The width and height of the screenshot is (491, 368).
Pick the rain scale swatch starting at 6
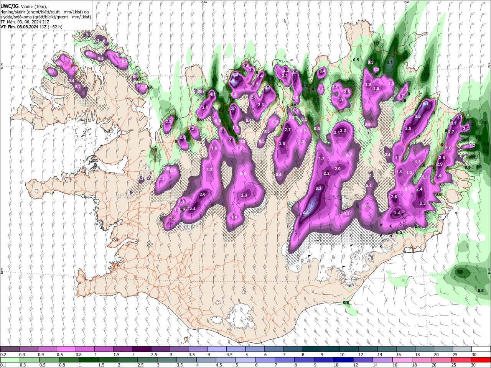coord(265,360)
